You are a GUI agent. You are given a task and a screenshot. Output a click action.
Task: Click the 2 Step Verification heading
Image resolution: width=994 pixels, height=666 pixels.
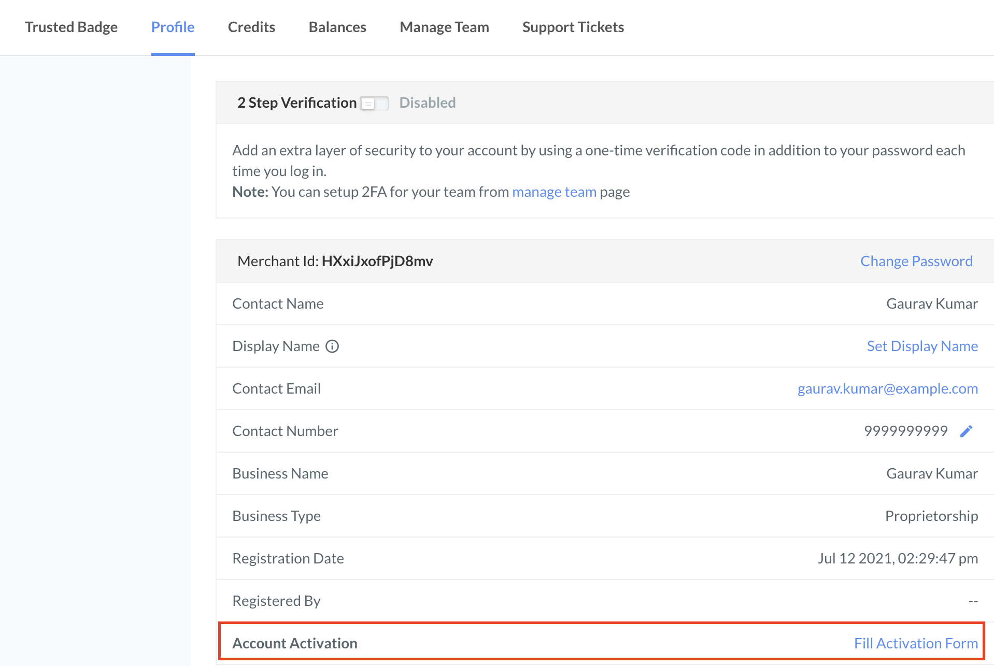click(x=297, y=103)
